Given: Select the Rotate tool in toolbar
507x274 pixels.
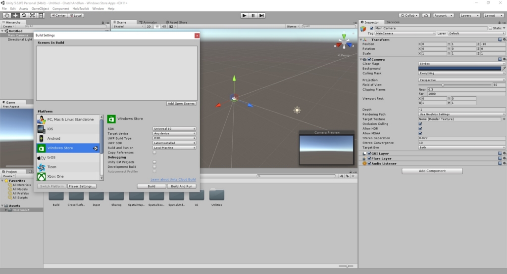Looking at the screenshot, I should pos(24,15).
